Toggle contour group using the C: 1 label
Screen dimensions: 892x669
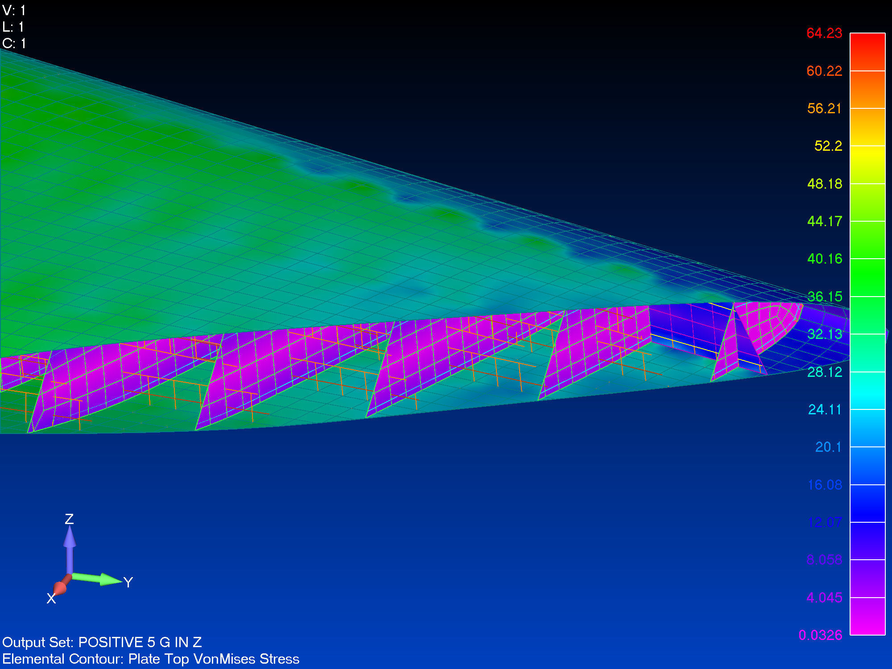(x=13, y=43)
